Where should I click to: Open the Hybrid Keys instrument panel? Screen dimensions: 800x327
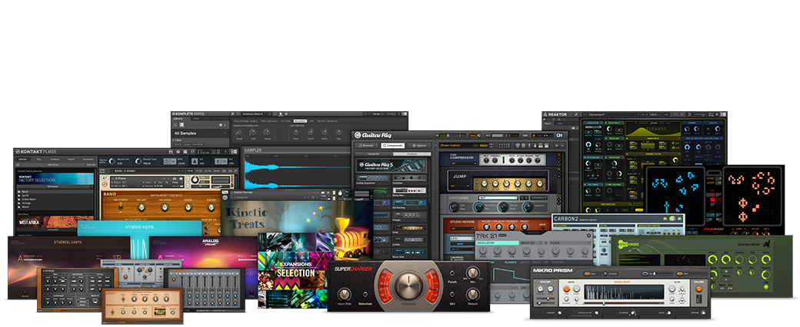139,228
